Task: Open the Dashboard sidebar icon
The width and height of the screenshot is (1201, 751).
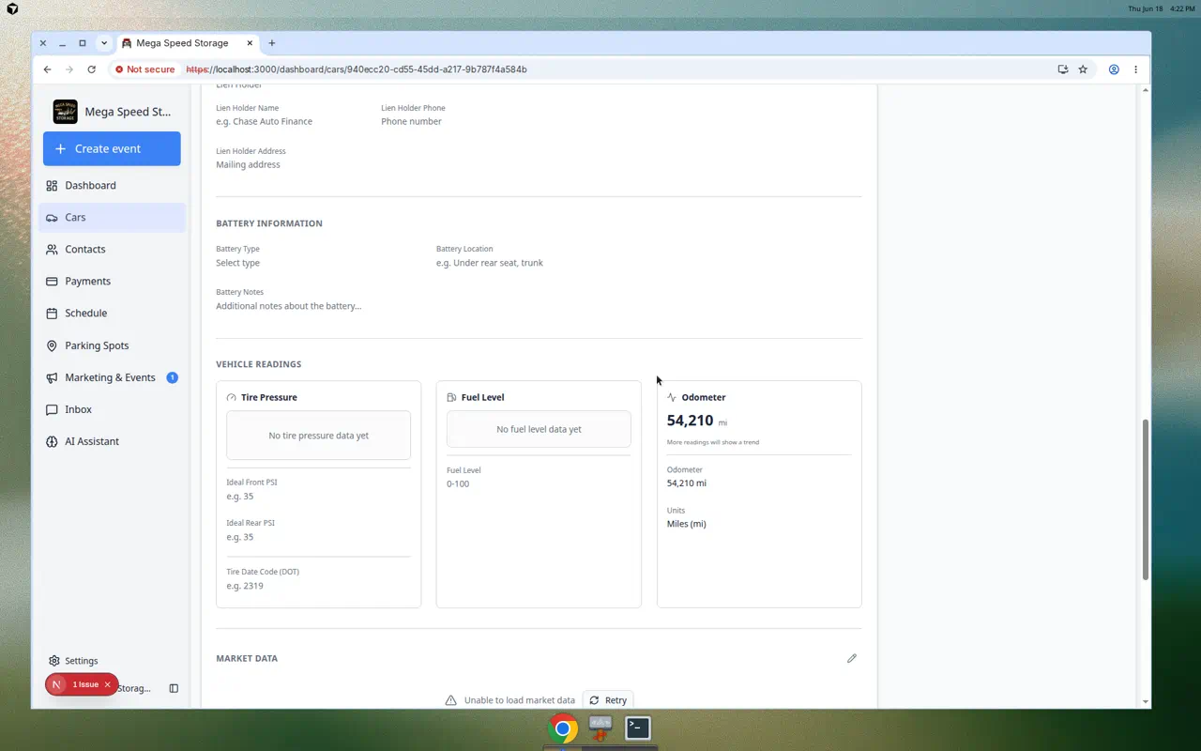Action: (52, 186)
